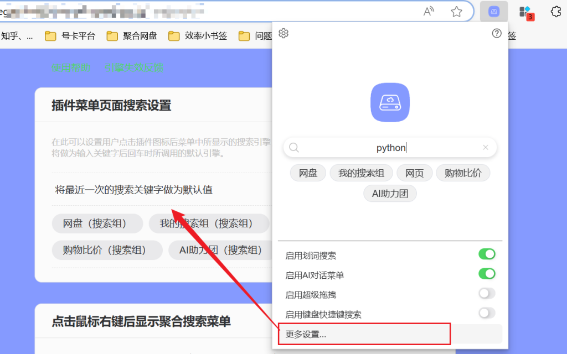Click the Read aloud icon in the address bar
Viewport: 567px width, 354px height.
428,11
